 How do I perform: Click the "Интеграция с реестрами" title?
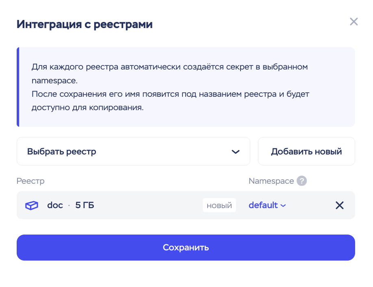click(x=85, y=24)
